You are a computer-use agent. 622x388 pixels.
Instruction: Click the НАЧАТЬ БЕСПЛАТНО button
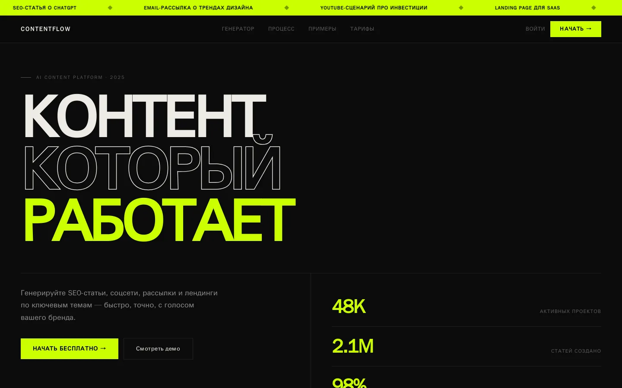pos(70,349)
